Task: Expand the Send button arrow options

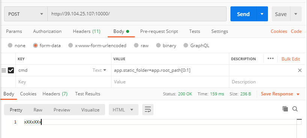Action: click(x=262, y=14)
